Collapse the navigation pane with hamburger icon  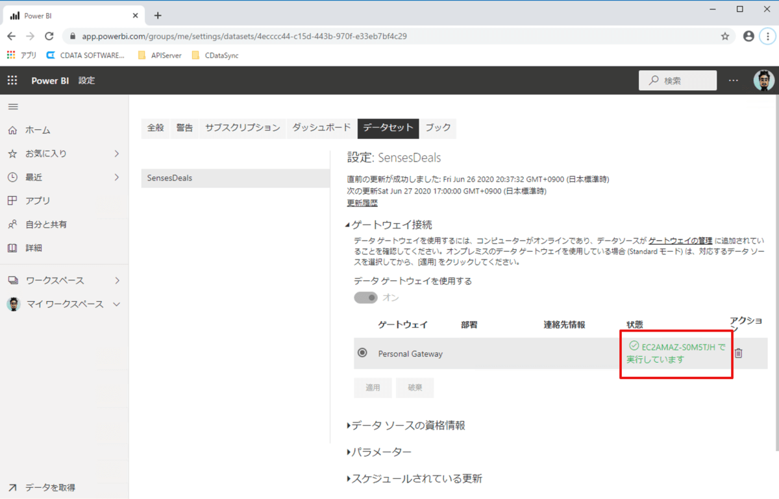[13, 106]
